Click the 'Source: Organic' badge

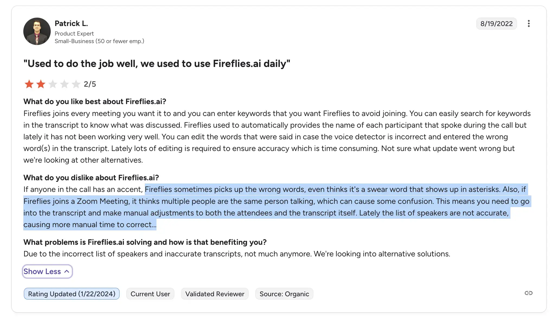[284, 294]
